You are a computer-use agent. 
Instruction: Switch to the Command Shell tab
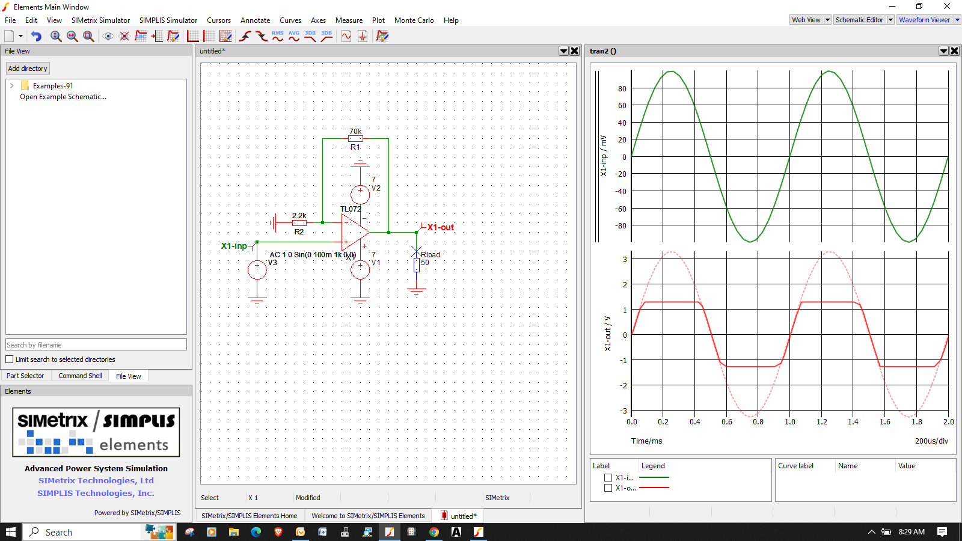pyautogui.click(x=80, y=376)
